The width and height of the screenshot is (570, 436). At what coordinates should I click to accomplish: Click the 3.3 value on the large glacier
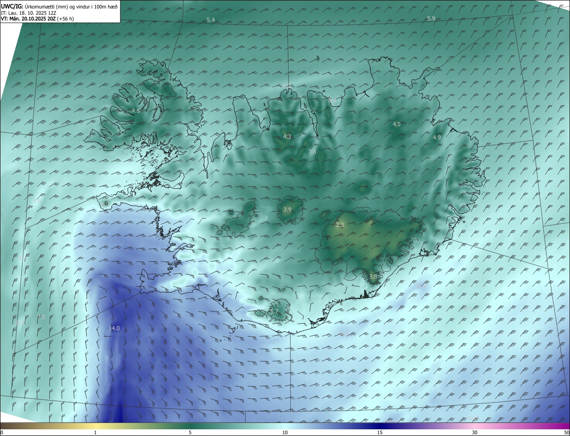(340, 225)
